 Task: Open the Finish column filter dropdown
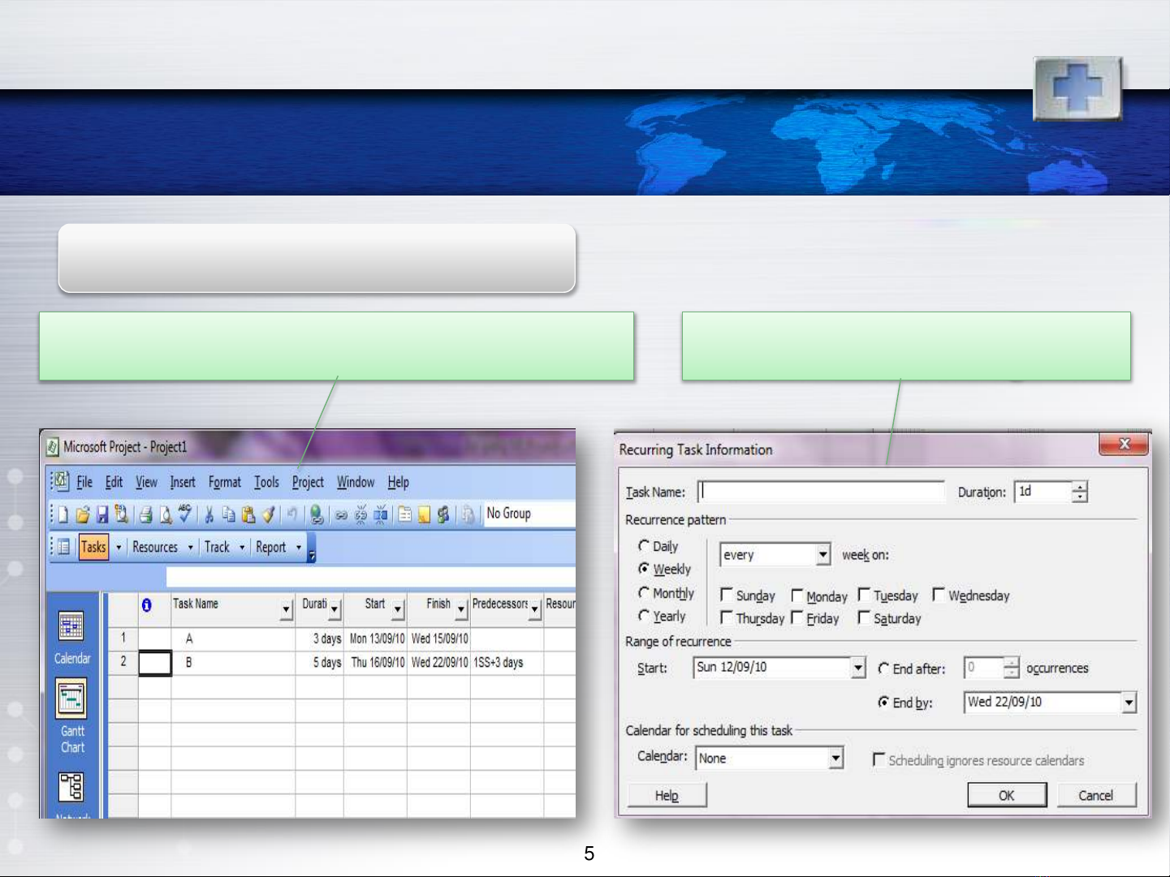461,609
